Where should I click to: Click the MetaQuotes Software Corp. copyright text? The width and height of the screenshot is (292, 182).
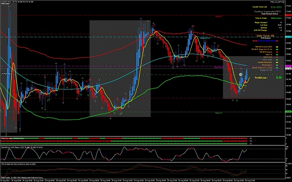point(22,177)
